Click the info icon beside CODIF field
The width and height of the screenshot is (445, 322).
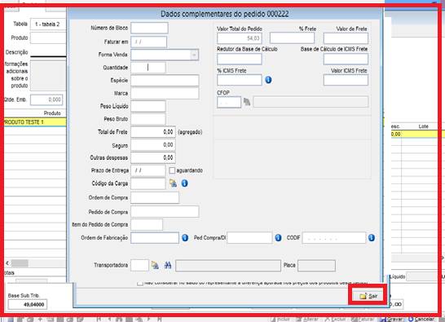(x=371, y=238)
